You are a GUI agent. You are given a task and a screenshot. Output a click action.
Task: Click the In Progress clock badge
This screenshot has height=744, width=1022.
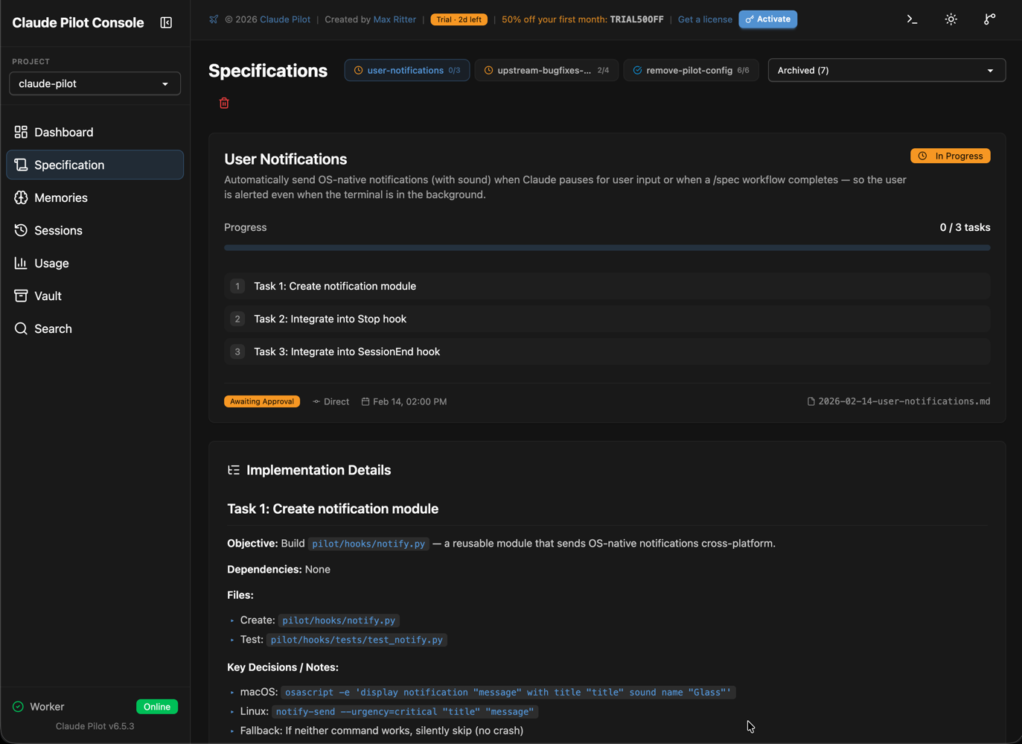(x=951, y=156)
